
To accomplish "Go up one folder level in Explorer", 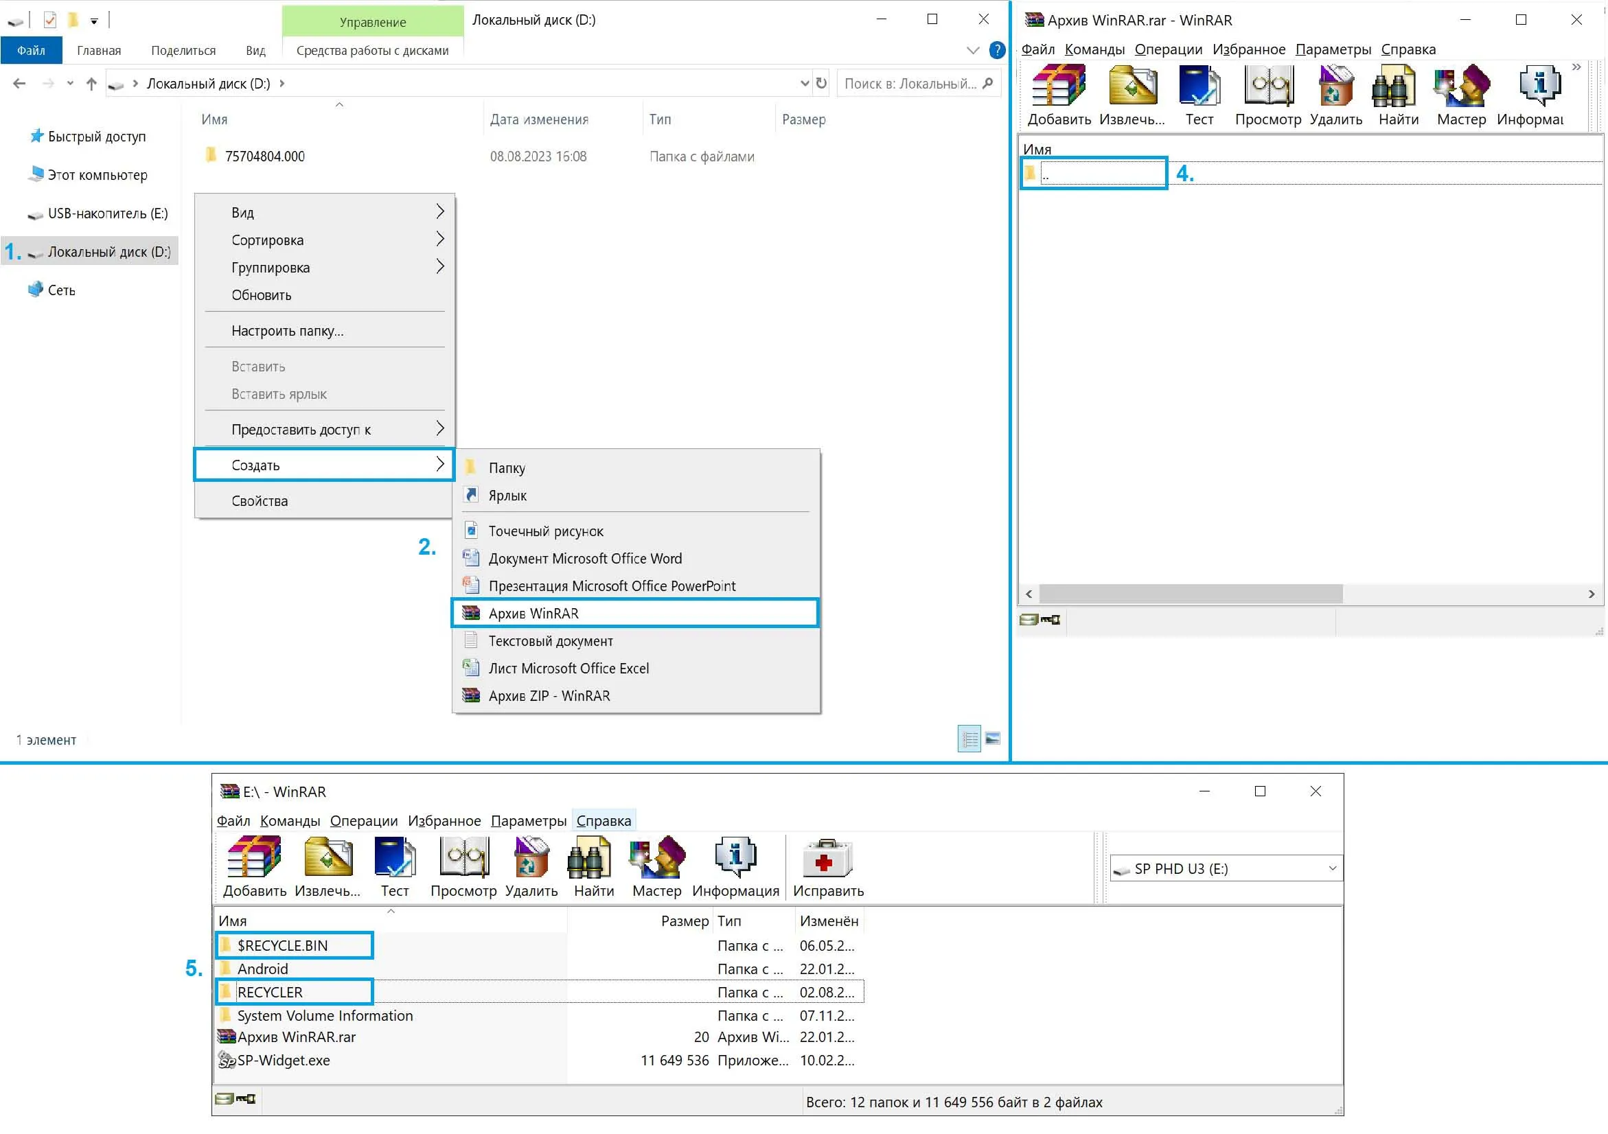I will tap(91, 83).
